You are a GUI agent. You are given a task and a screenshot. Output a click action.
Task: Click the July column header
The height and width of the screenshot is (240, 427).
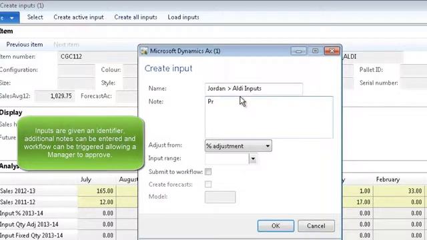(86, 179)
